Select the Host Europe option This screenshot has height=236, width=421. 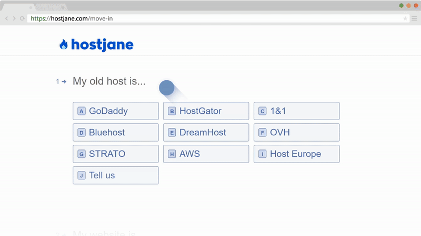click(296, 154)
